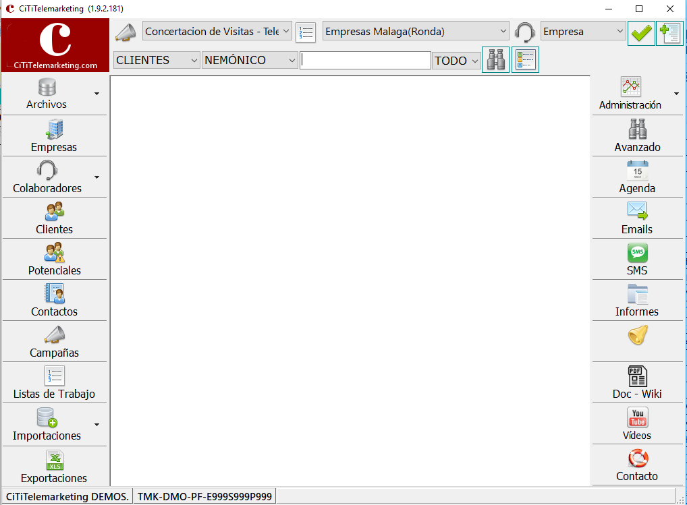Image resolution: width=687 pixels, height=505 pixels.
Task: Open the Empresa operator dropdown
Action: point(582,32)
